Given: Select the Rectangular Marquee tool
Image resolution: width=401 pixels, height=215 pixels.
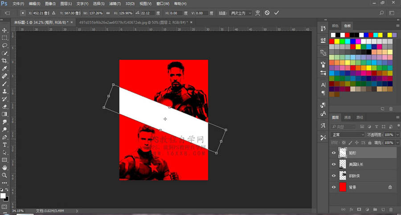Looking at the screenshot, I should coord(4,38).
